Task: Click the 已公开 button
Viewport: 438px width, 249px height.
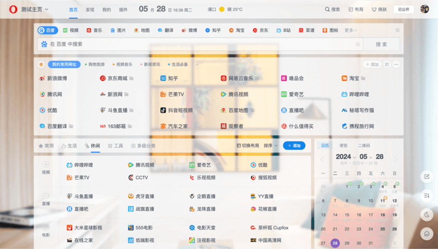Action: pyautogui.click(x=404, y=9)
